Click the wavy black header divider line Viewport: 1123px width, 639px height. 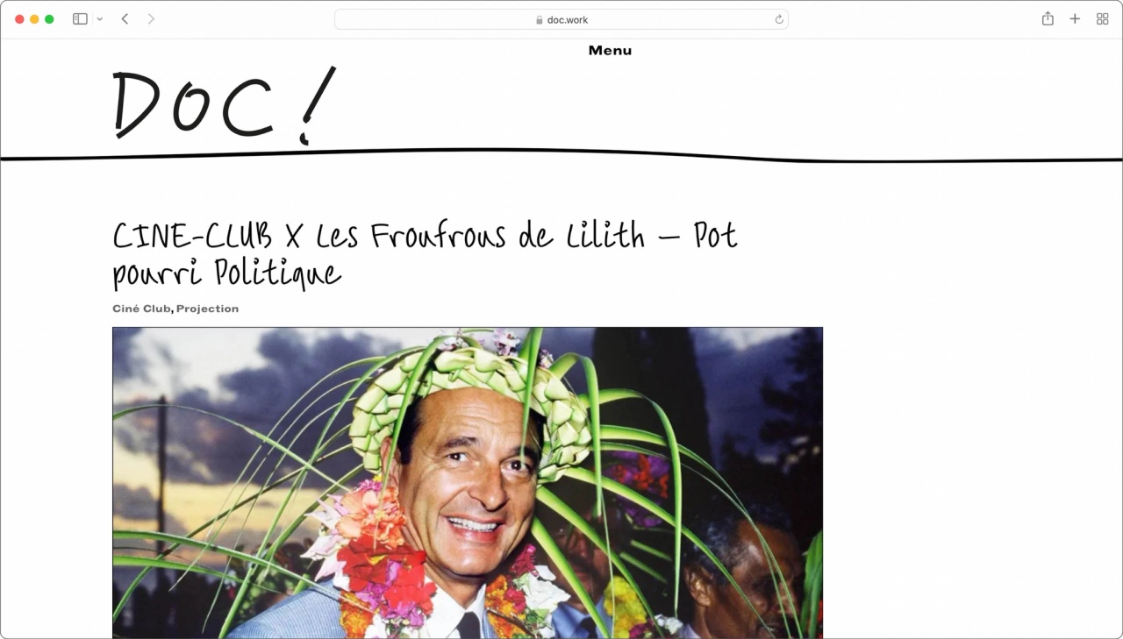[x=561, y=156]
